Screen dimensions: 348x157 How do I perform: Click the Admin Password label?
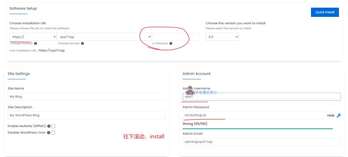(196, 107)
